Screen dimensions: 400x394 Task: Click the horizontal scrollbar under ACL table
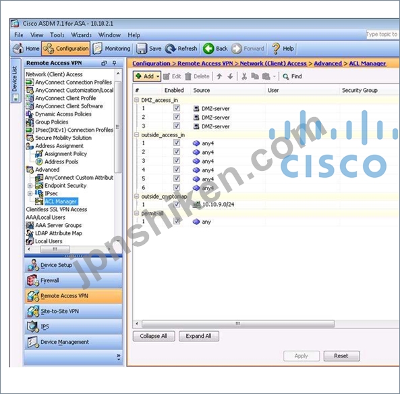[237, 324]
